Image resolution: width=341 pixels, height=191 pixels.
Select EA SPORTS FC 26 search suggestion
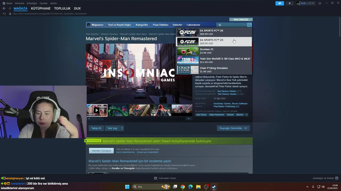[x=214, y=32]
